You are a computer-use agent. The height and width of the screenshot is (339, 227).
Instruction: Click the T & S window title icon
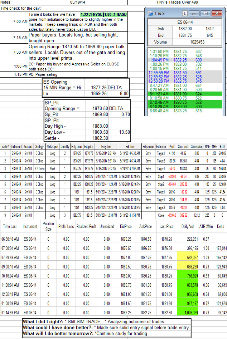point(150,13)
